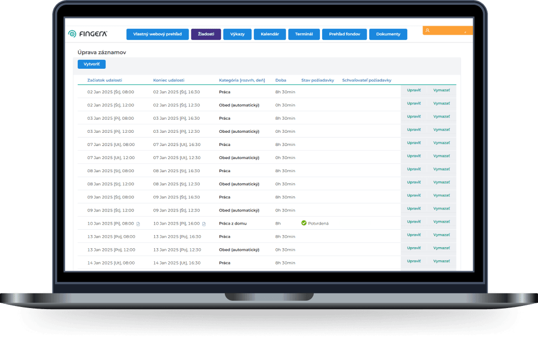Click Upraviť for 02 Jan 08:00 Práca row
538x339 pixels.
click(x=414, y=90)
